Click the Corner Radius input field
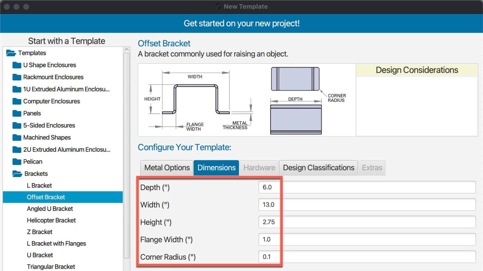 point(367,257)
